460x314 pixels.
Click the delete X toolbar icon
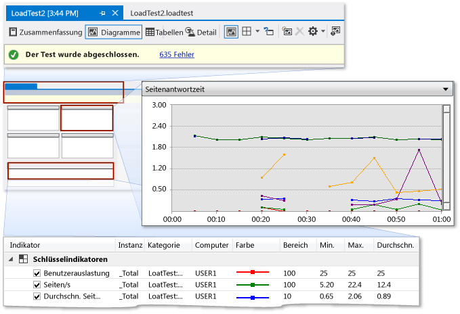pos(299,32)
